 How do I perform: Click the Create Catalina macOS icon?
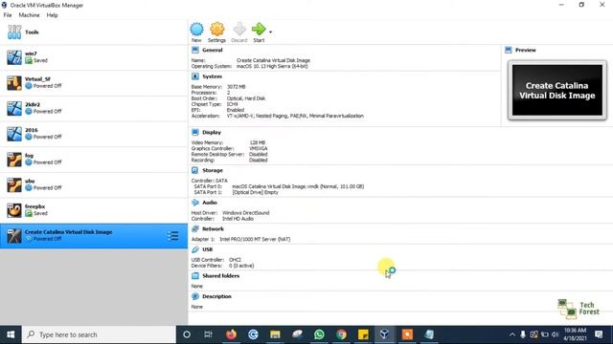[14, 236]
